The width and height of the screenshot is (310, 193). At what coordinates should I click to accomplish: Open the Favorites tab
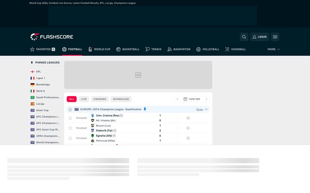[x=43, y=49]
